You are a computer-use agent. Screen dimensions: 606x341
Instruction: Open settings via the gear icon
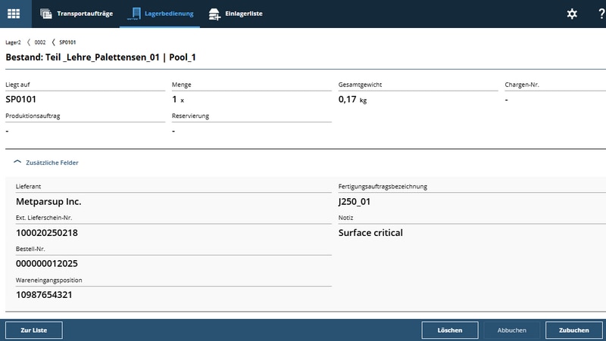click(x=572, y=14)
